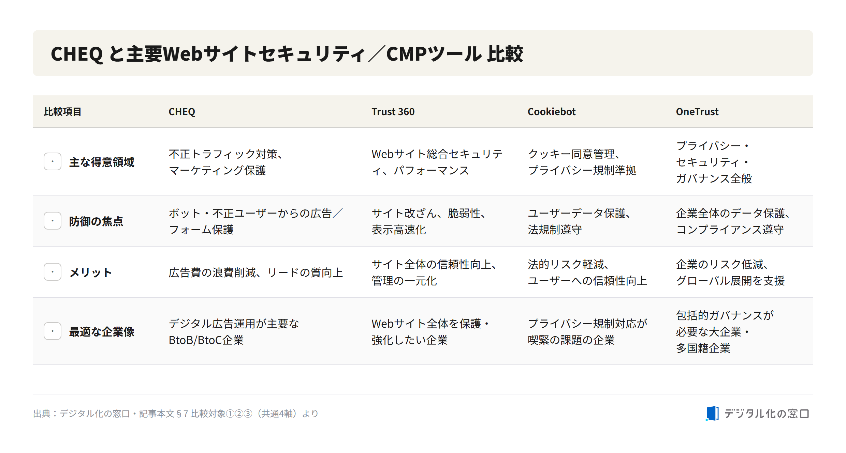846x453 pixels.
Task: Select the Cookiebot column header
Action: click(x=551, y=112)
